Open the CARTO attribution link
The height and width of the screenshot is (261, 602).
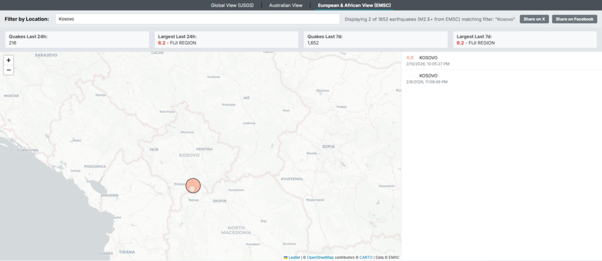(366, 257)
